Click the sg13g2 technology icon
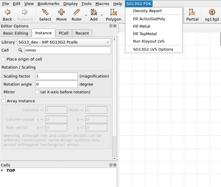Screen dimensions: 221x187 click(212, 15)
